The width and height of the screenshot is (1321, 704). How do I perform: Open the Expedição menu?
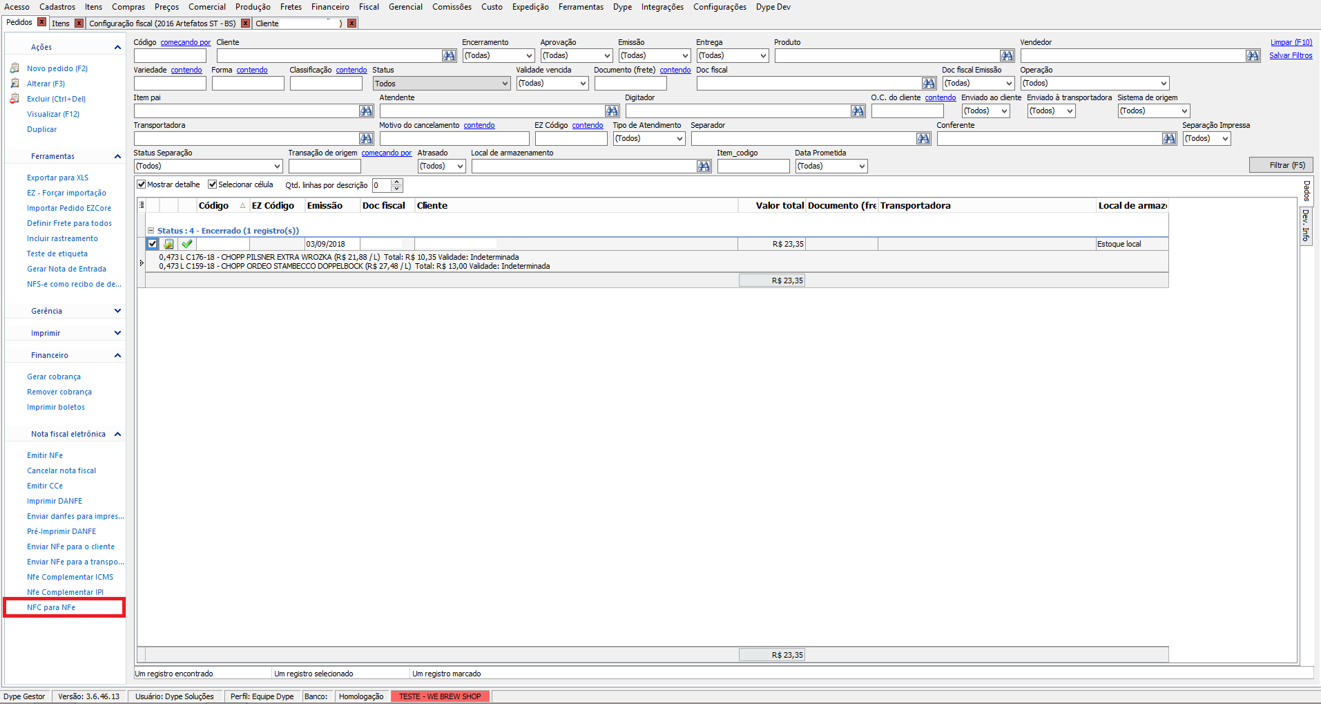530,7
